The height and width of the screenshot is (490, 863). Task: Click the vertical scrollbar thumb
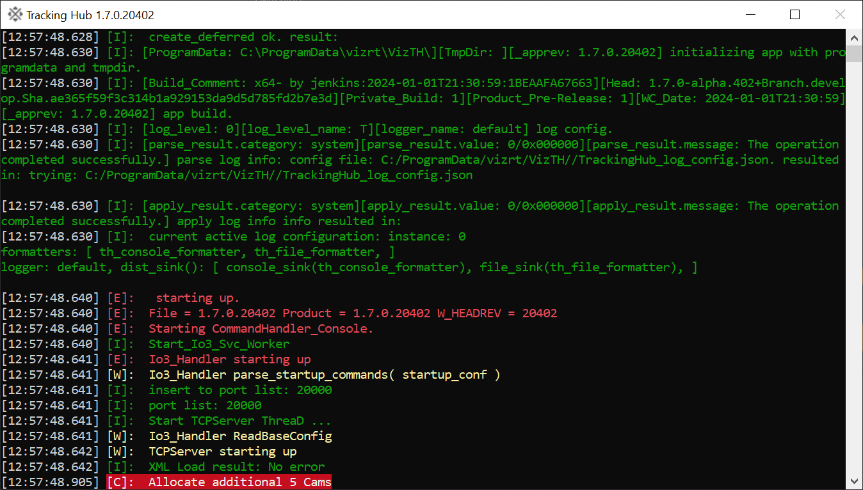[x=855, y=54]
